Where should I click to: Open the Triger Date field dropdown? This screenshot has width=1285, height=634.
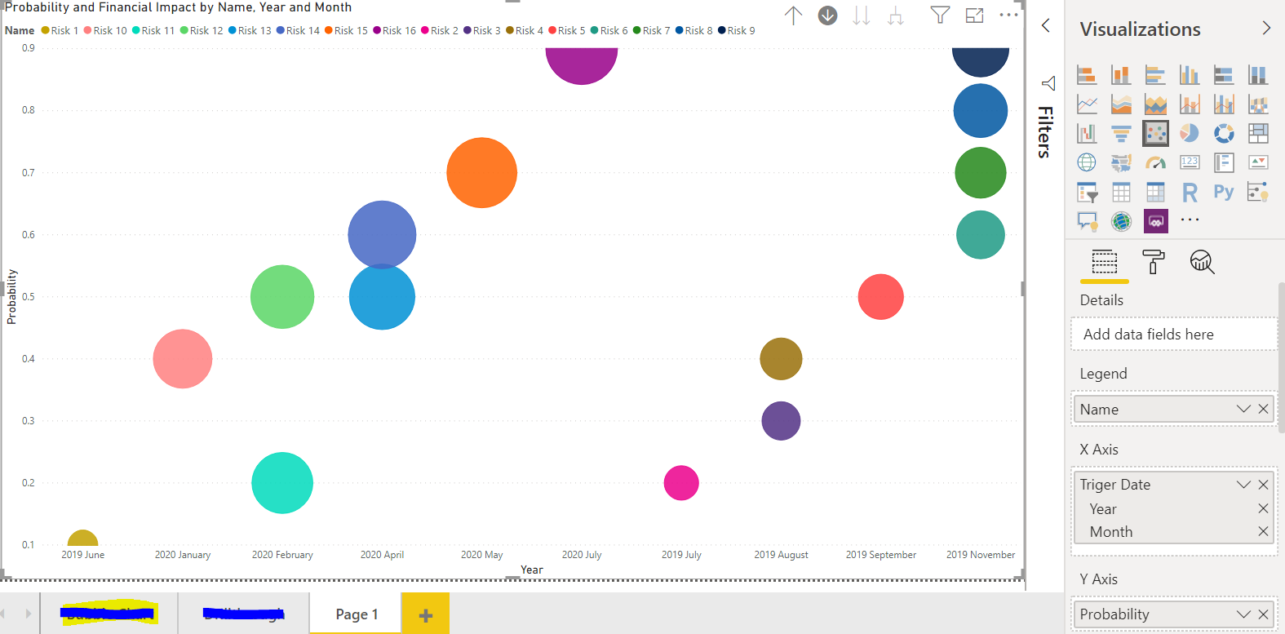[x=1243, y=484]
